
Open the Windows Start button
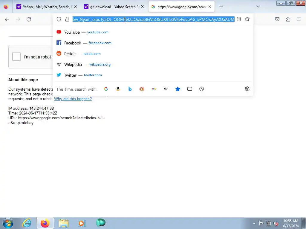(x=8, y=223)
